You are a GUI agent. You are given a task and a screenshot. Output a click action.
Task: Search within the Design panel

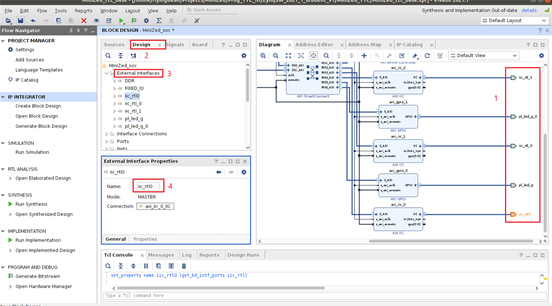[108, 56]
